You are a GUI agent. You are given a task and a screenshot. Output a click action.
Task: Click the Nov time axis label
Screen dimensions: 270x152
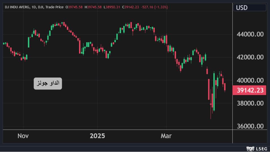point(23,136)
